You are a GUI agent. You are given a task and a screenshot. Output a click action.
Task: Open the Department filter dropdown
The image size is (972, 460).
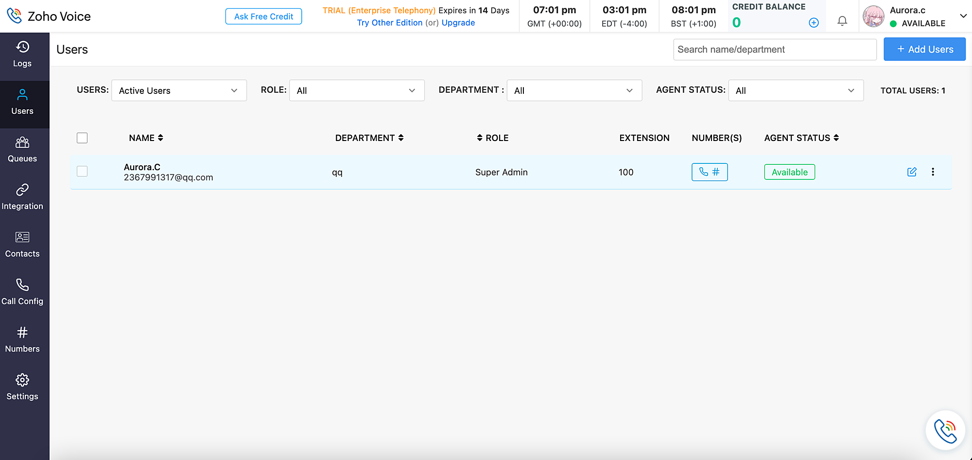click(x=574, y=90)
